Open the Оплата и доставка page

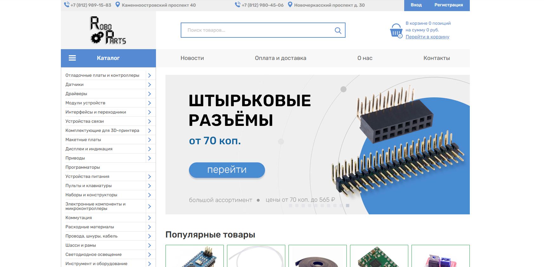pyautogui.click(x=281, y=58)
